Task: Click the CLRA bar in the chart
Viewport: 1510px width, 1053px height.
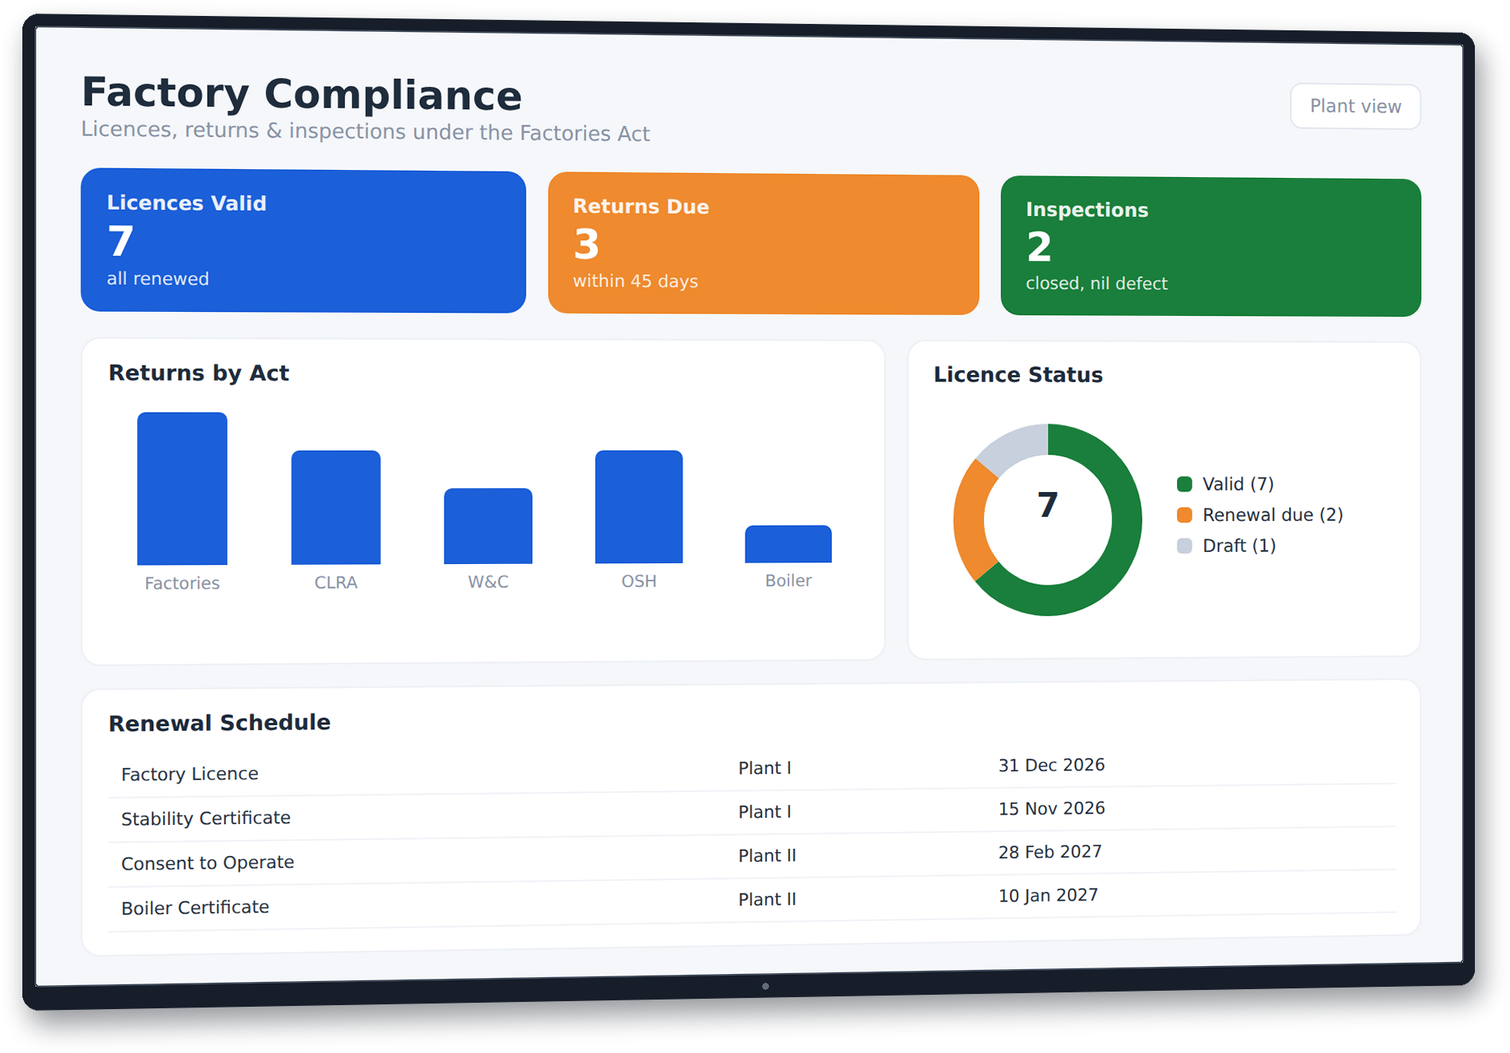Action: click(x=336, y=507)
